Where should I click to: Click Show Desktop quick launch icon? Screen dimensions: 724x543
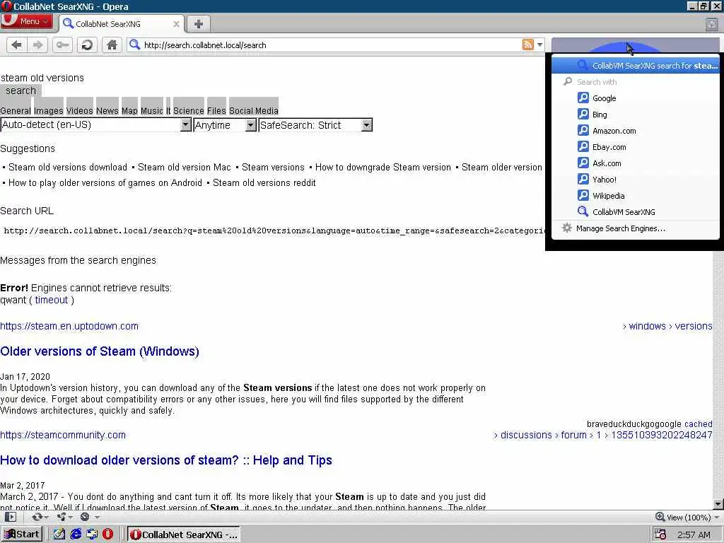[x=59, y=535]
